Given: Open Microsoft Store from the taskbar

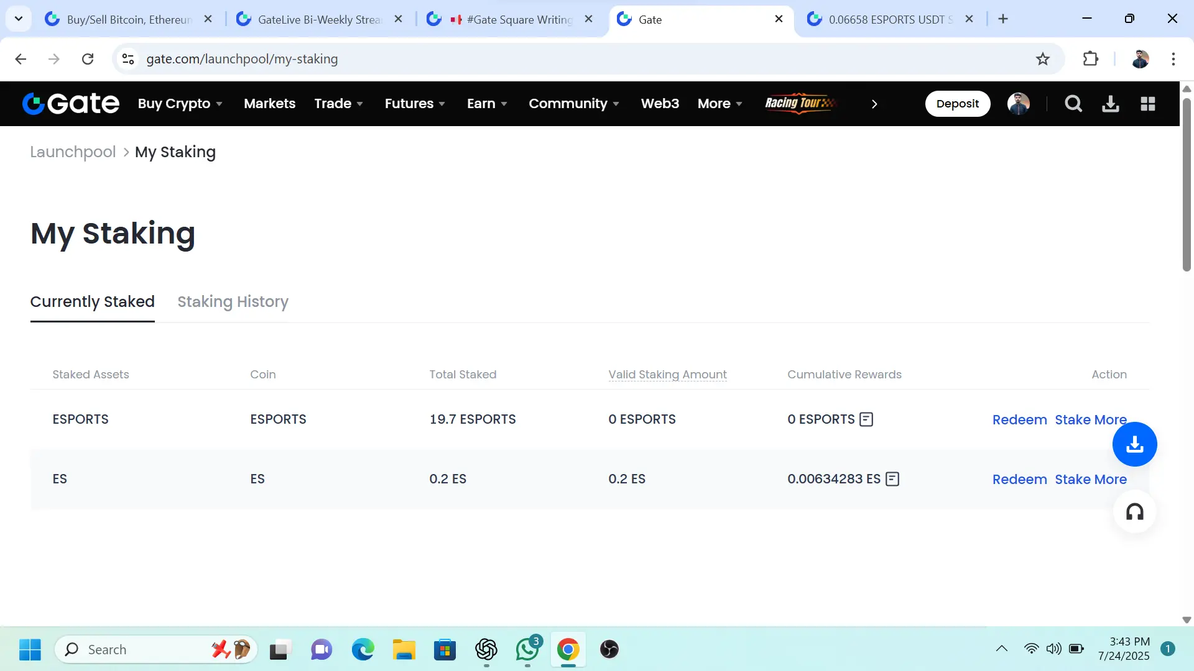Looking at the screenshot, I should (x=445, y=650).
